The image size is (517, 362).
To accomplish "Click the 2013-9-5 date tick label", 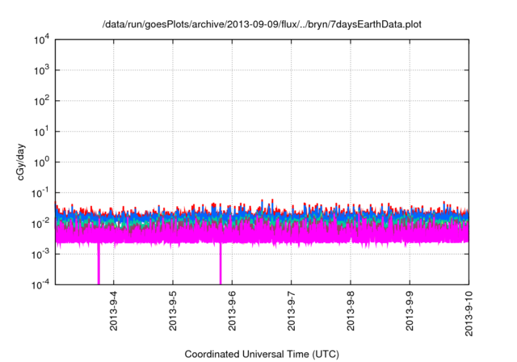I will (x=173, y=310).
